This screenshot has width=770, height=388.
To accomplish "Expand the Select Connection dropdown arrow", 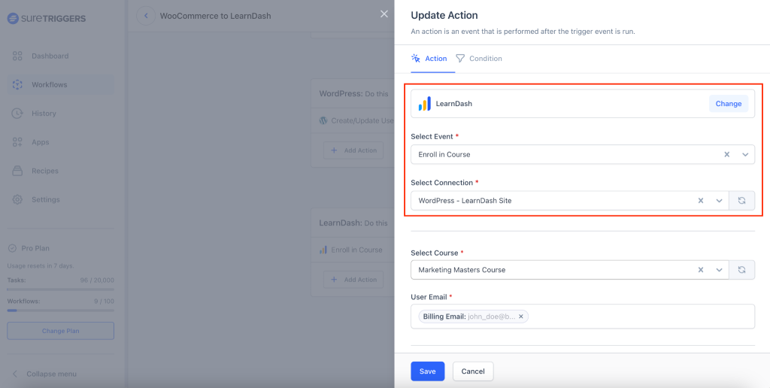I will tap(719, 201).
